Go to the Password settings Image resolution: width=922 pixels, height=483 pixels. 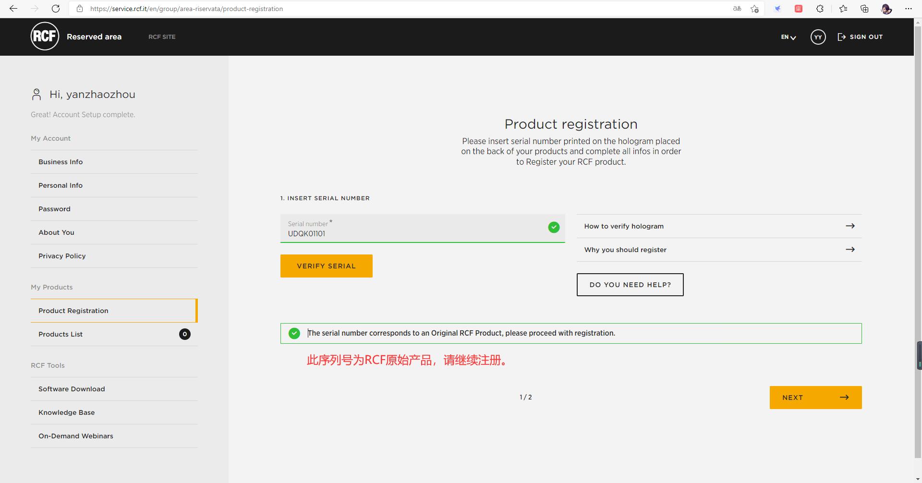(x=114, y=209)
